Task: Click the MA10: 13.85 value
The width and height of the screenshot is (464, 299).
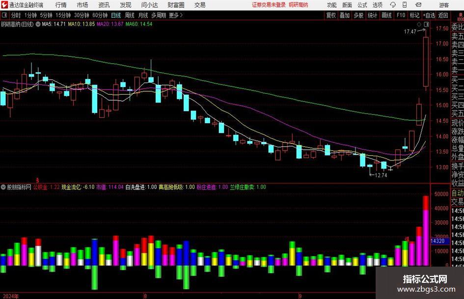Action: click(x=82, y=24)
